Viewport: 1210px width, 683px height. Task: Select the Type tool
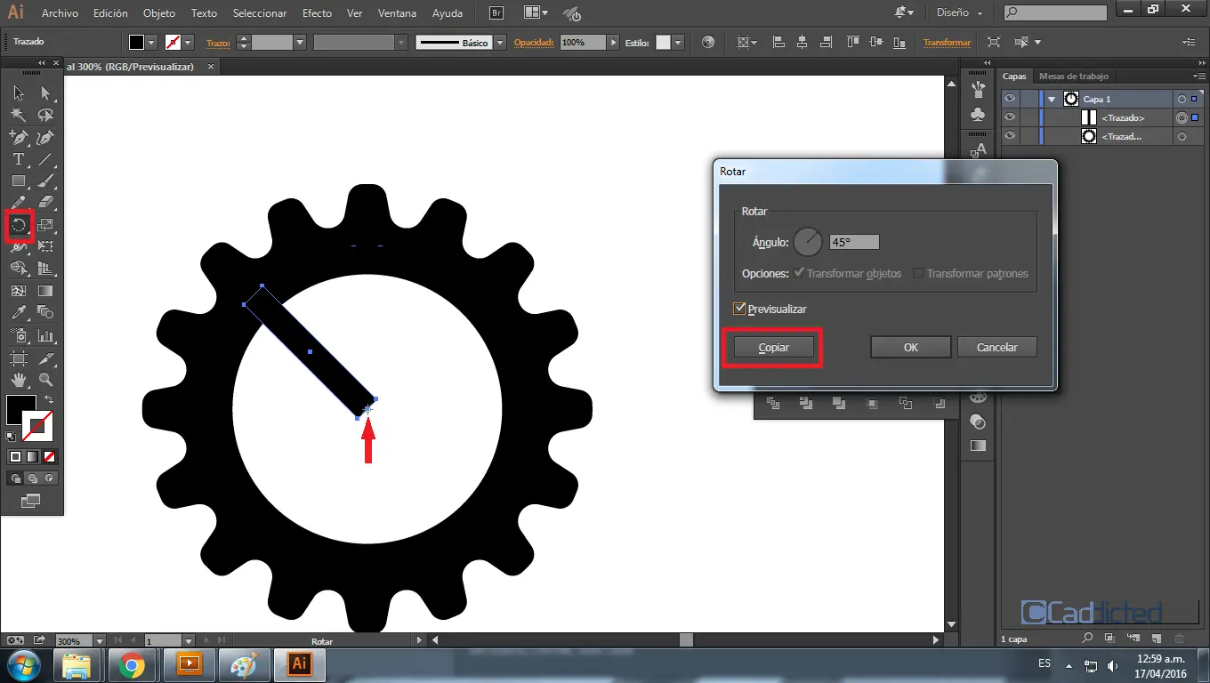19,159
